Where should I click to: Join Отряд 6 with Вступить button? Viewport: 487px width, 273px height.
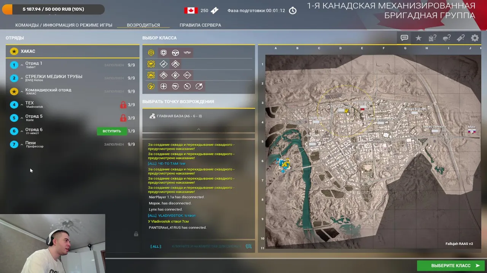(111, 131)
